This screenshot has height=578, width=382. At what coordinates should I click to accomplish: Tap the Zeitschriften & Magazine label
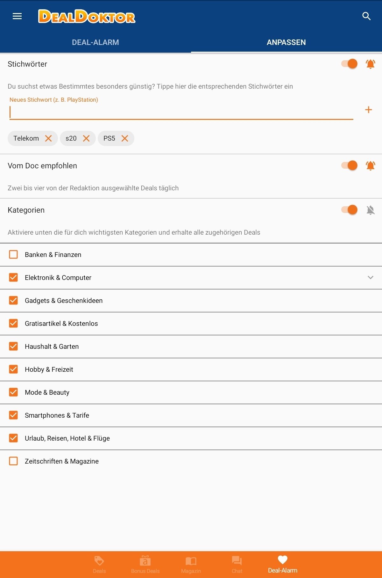click(x=62, y=461)
